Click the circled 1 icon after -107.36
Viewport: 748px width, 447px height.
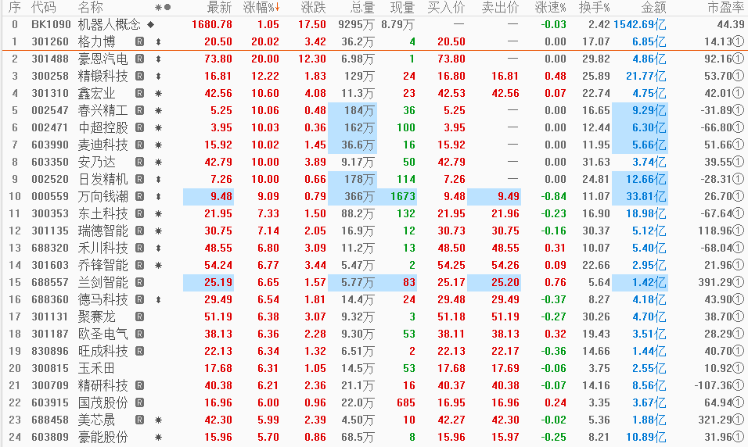pos(738,385)
